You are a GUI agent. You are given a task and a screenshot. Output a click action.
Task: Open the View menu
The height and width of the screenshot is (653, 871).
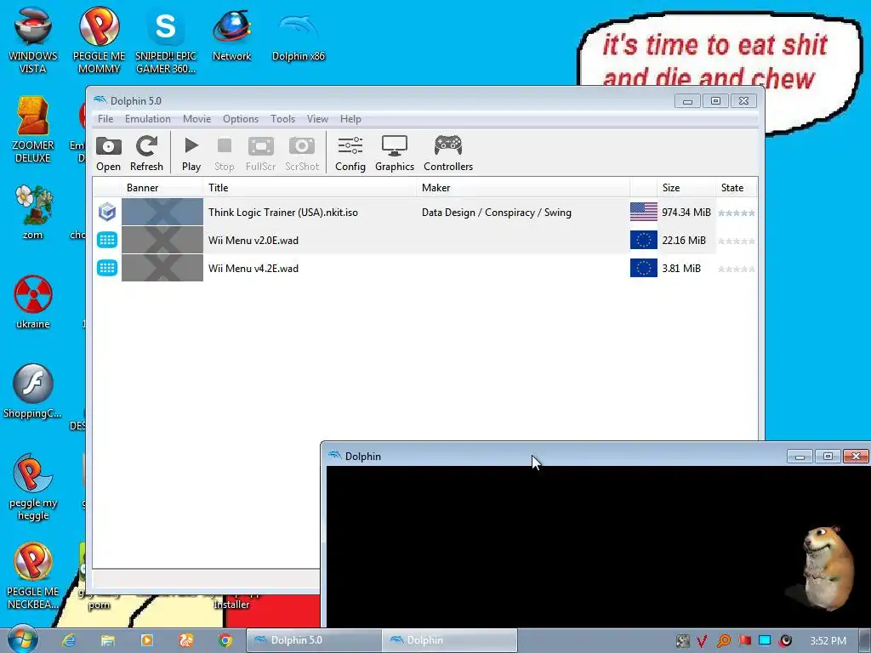(317, 119)
